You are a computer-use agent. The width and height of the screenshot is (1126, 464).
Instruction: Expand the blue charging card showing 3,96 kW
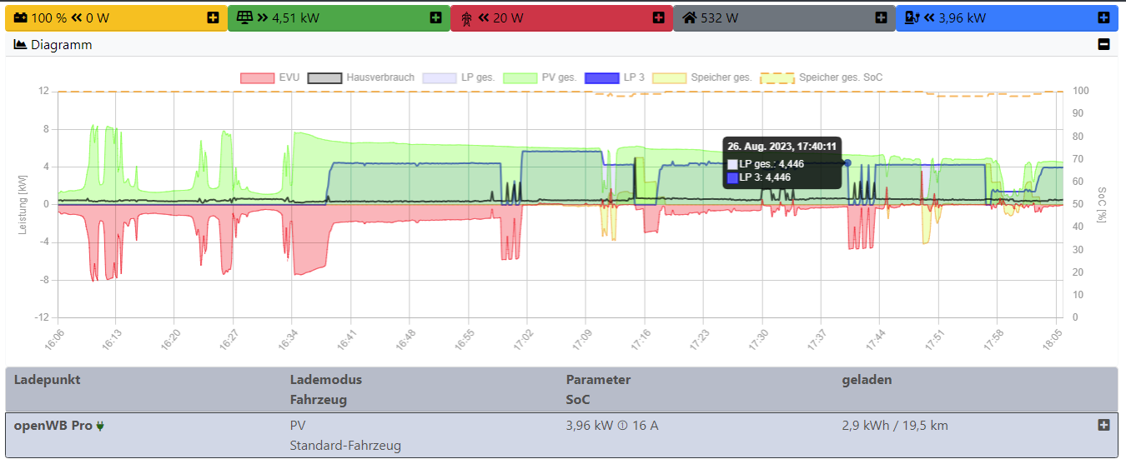pyautogui.click(x=1103, y=17)
